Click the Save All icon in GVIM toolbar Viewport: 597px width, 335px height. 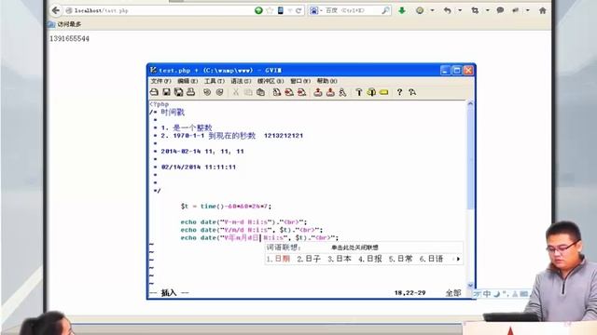pyautogui.click(x=178, y=92)
